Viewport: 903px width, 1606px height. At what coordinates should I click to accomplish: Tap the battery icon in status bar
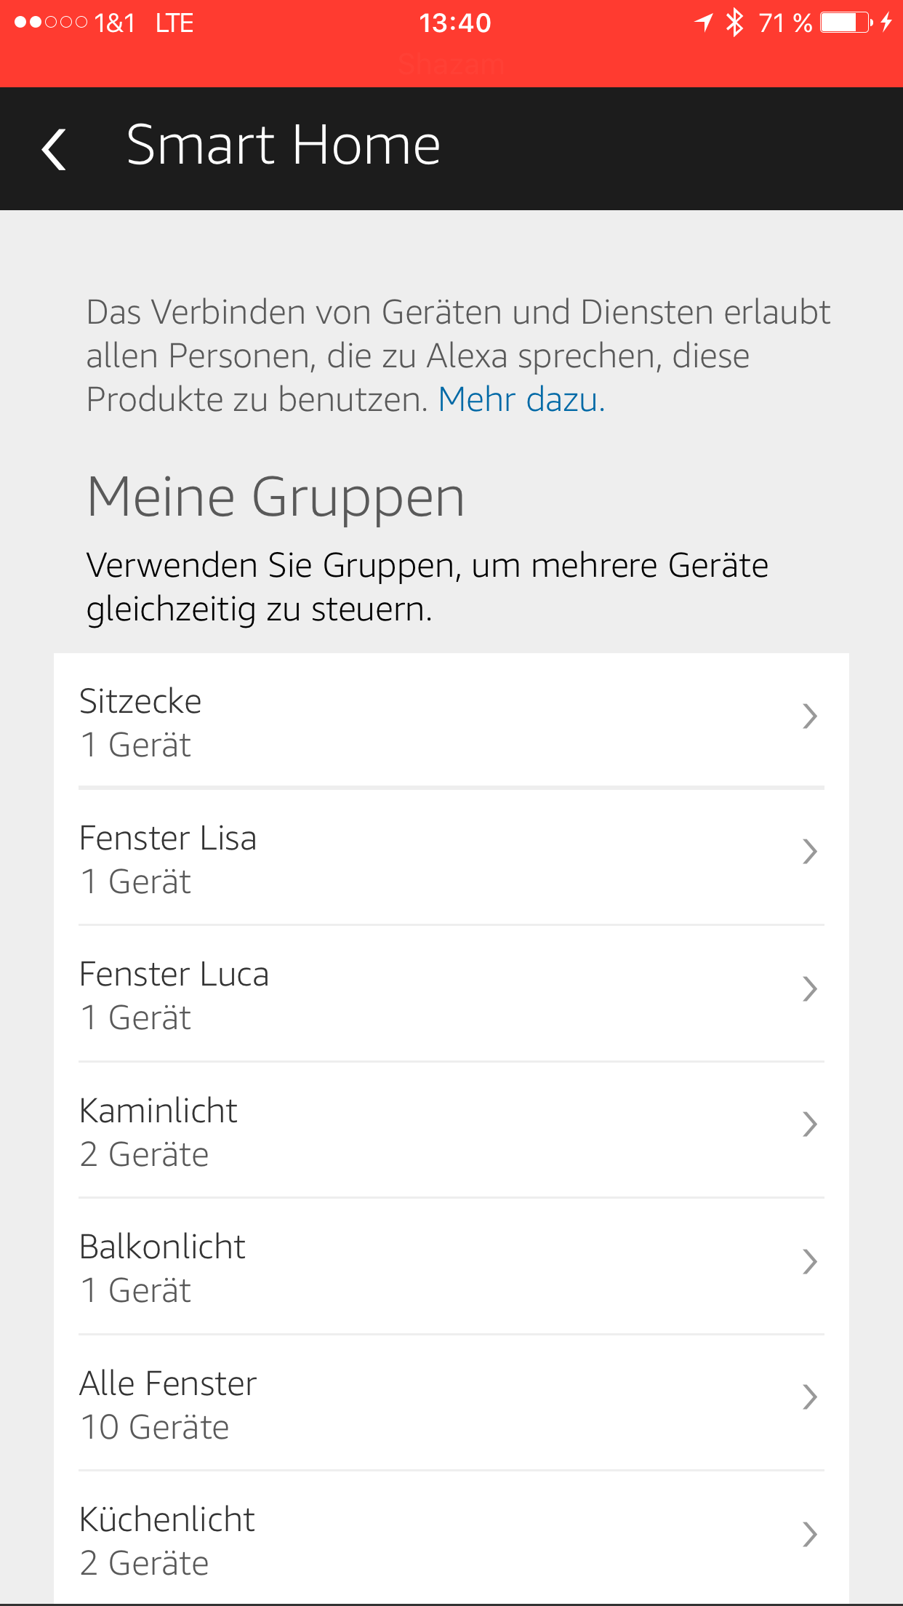[846, 23]
